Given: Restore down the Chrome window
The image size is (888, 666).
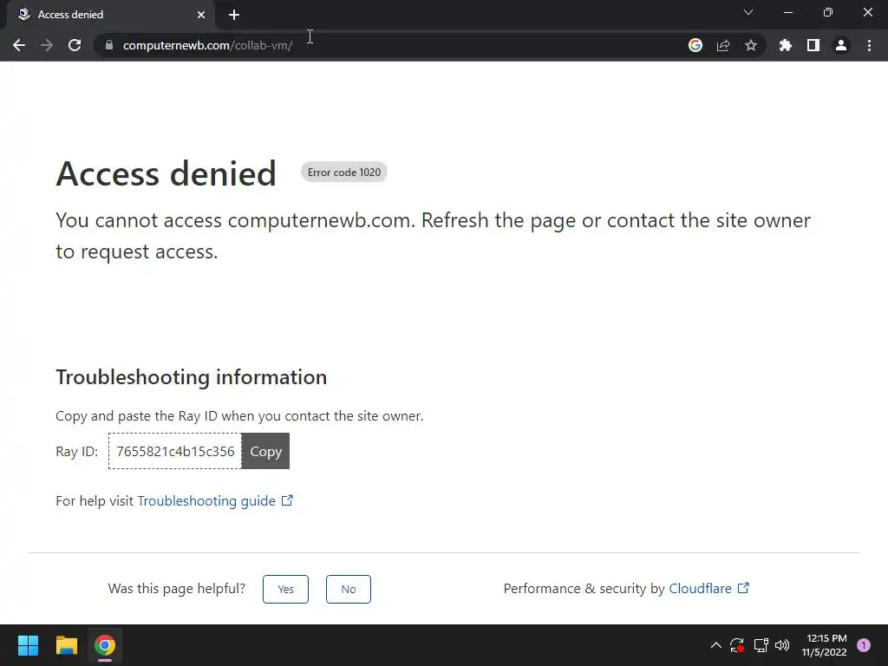Looking at the screenshot, I should tap(828, 12).
